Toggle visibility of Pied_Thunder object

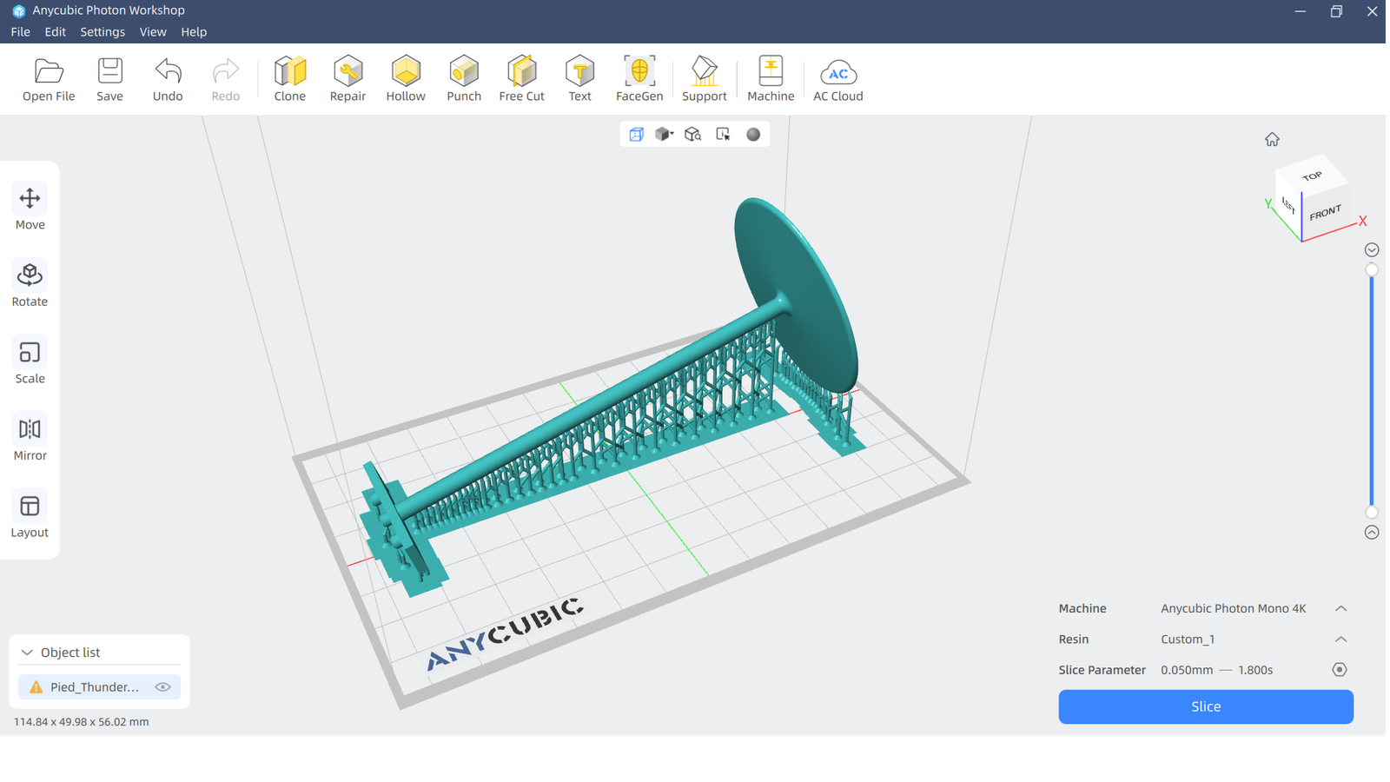[x=162, y=686]
